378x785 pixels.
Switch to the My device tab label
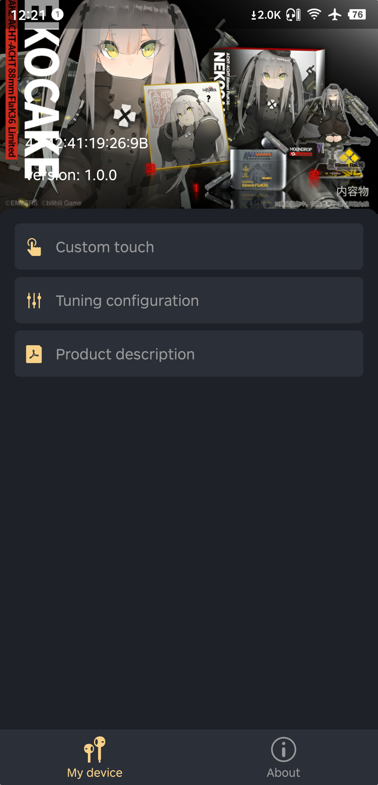(95, 773)
